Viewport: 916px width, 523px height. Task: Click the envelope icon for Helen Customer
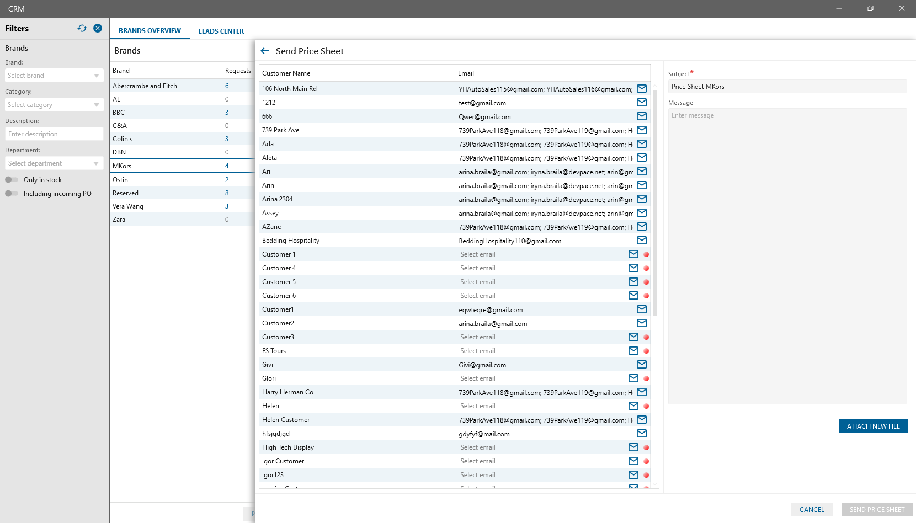coord(642,420)
